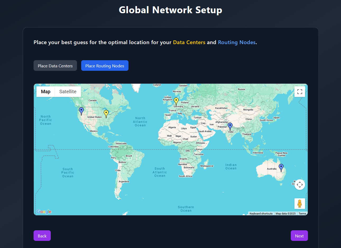The image size is (341, 248).
Task: Switch to the Map view tab
Action: [x=46, y=92]
